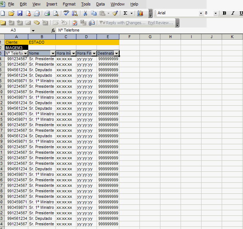Expand the font size dropdown
Image resolution: width=243 pixels, height=229 pixels.
point(215,13)
